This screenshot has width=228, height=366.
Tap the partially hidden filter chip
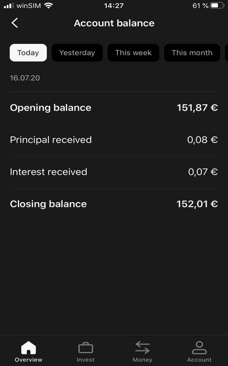pyautogui.click(x=226, y=53)
